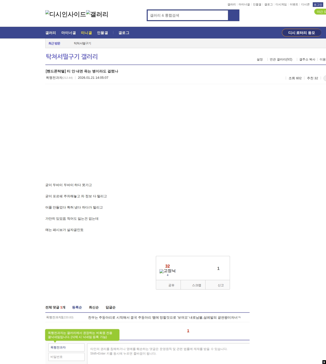Open 갤러리 in the top utility links

pyautogui.click(x=232, y=5)
